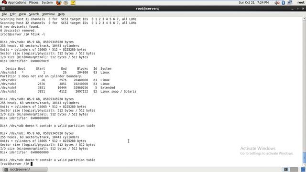
Task: Click the '/dev/sda5' Linux swap row
Action: click(68, 91)
